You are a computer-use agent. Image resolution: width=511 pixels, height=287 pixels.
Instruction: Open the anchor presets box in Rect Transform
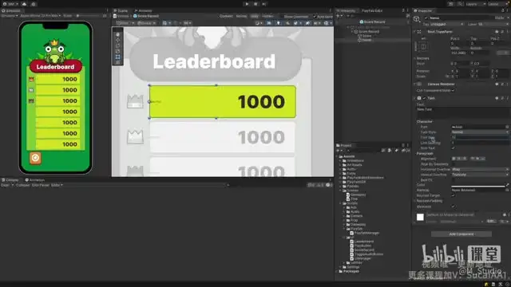pyautogui.click(x=423, y=46)
